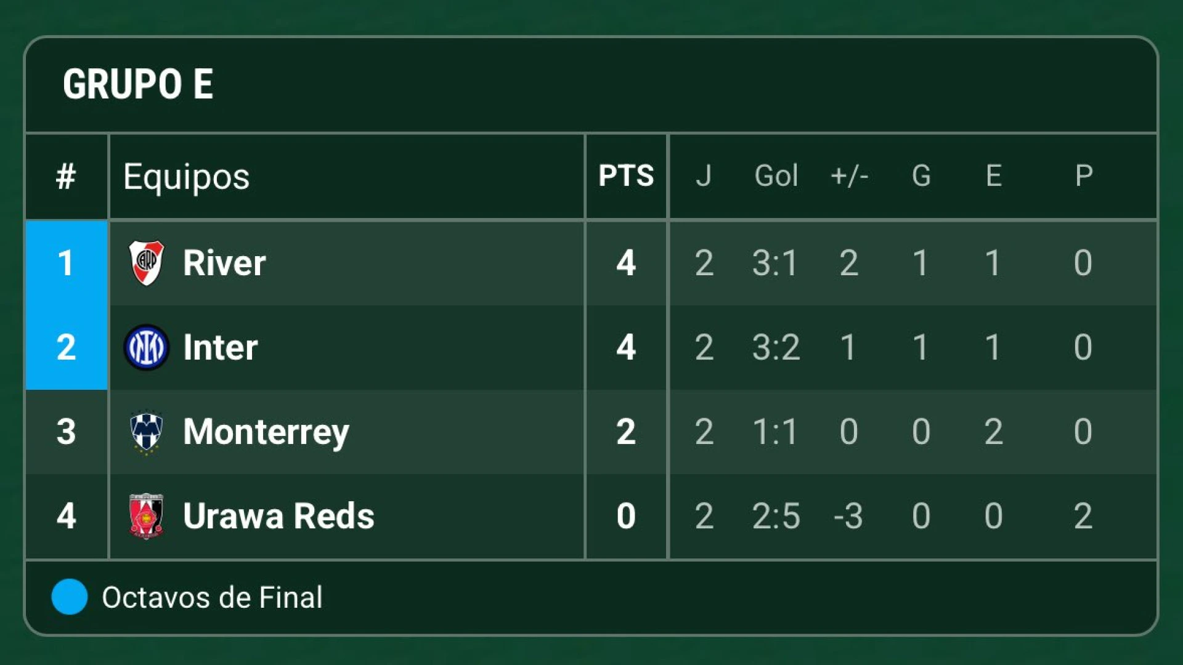Click the Gol column header
Viewport: 1183px width, 665px height.
tap(776, 176)
